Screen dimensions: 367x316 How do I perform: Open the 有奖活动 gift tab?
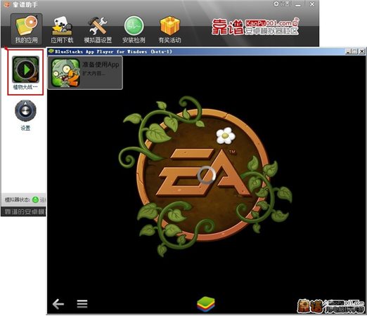coord(169,29)
